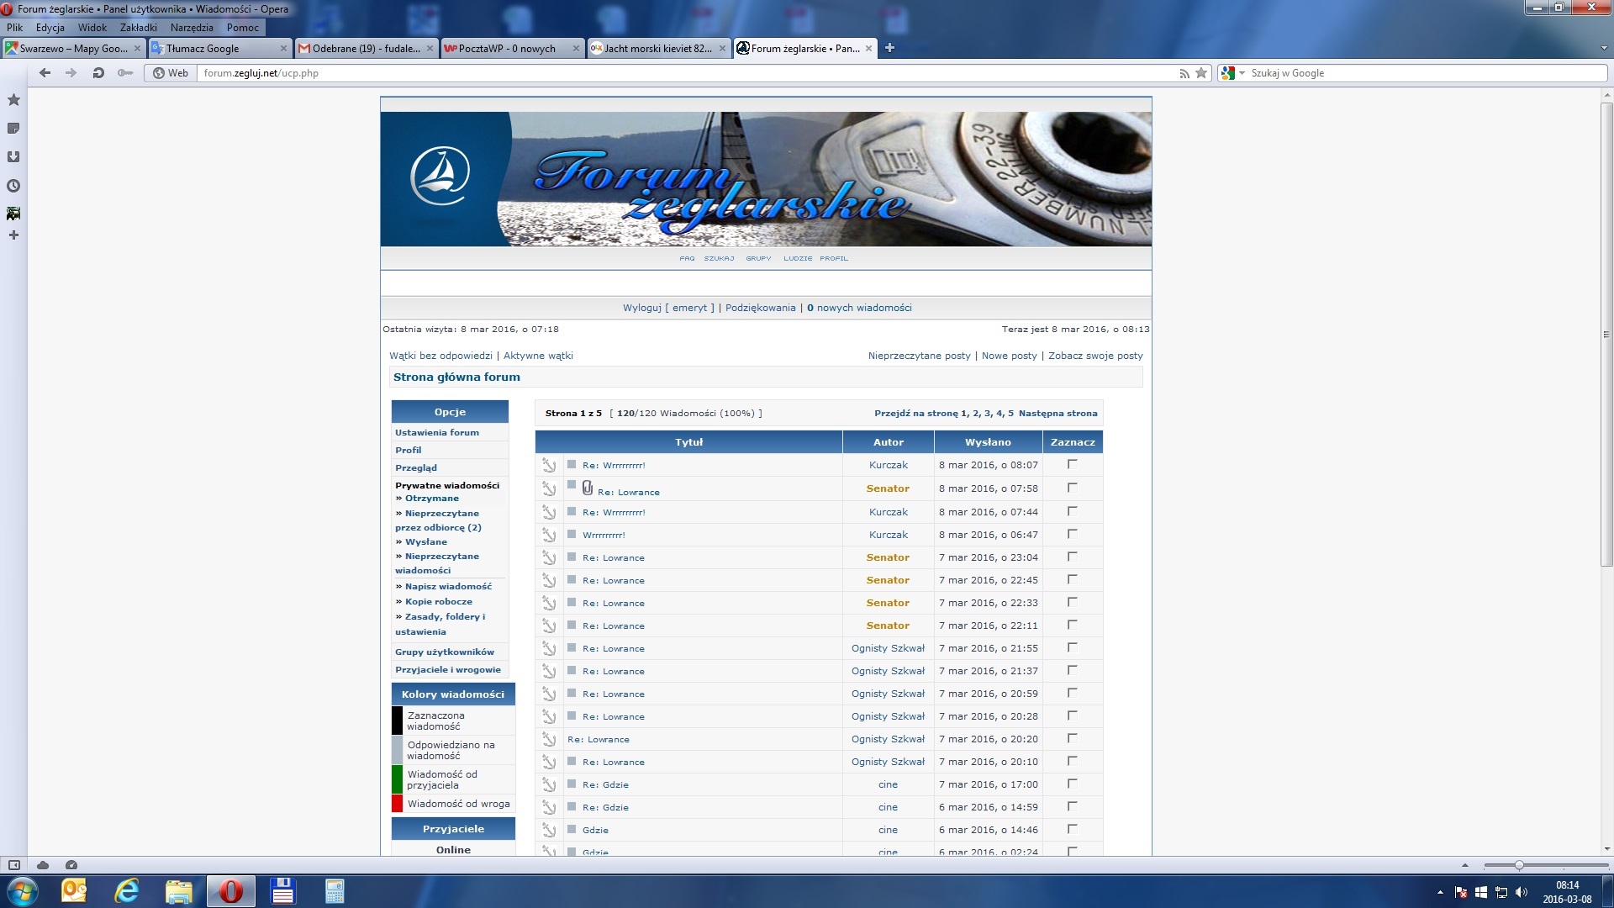Go forward with the browser forward arrow

pyautogui.click(x=71, y=73)
